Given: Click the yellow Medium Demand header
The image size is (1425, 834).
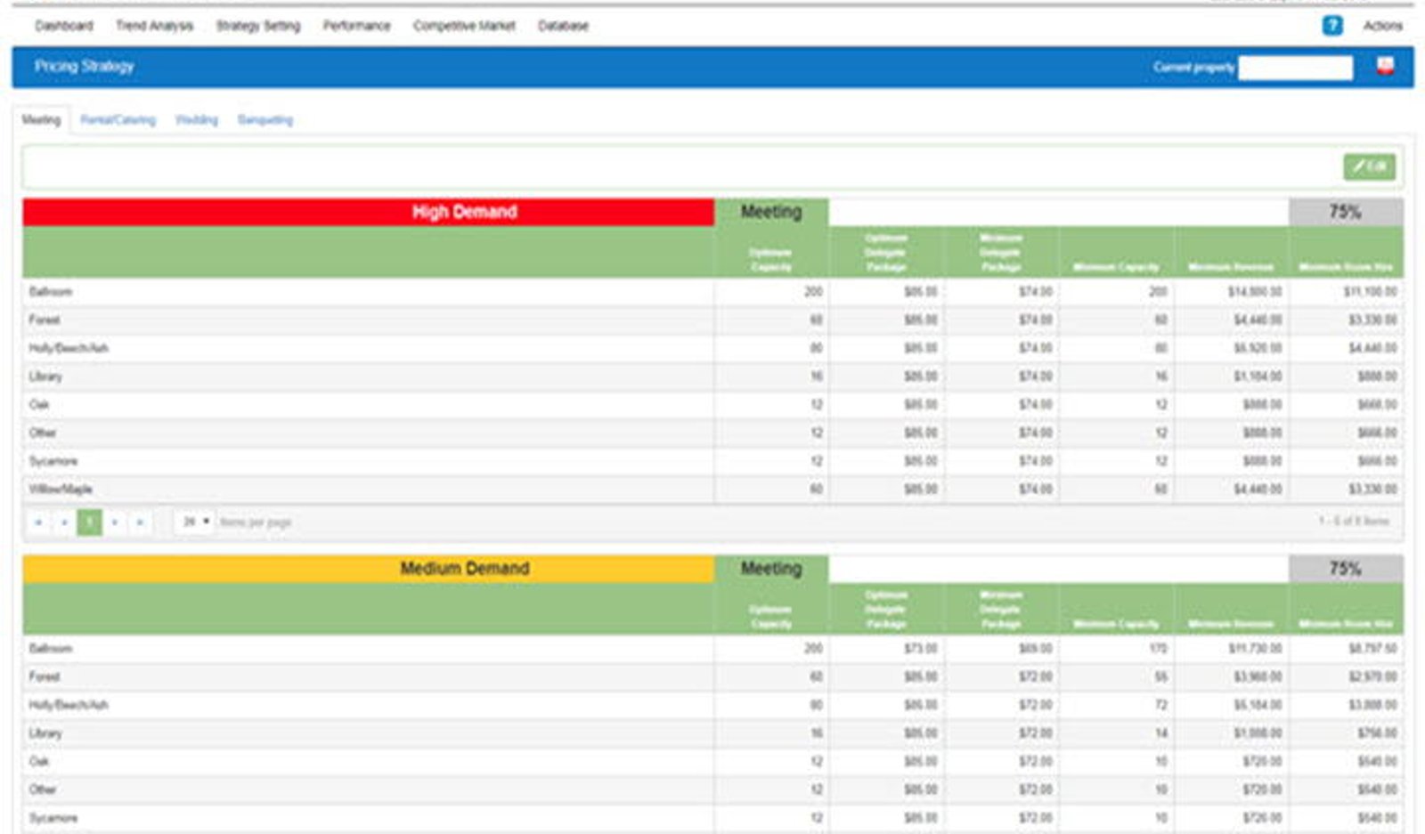Looking at the screenshot, I should click(369, 569).
